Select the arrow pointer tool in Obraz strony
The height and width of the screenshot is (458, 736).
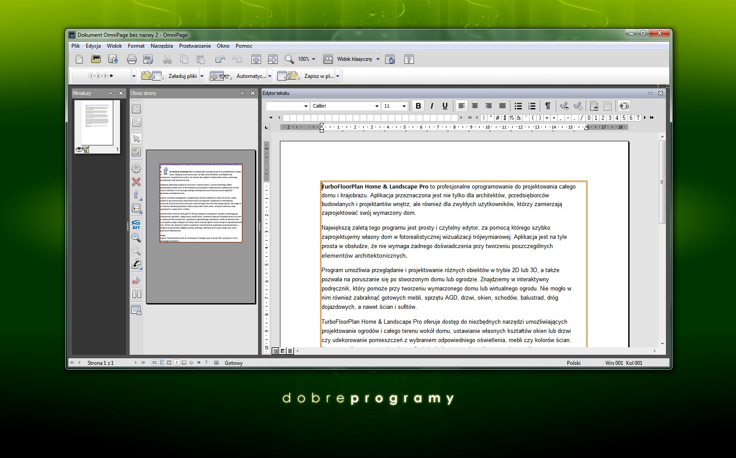[136, 139]
